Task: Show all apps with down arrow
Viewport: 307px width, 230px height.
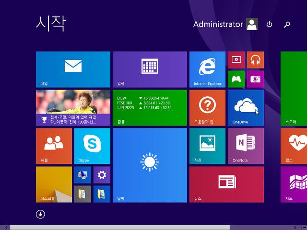Action: tap(40, 214)
